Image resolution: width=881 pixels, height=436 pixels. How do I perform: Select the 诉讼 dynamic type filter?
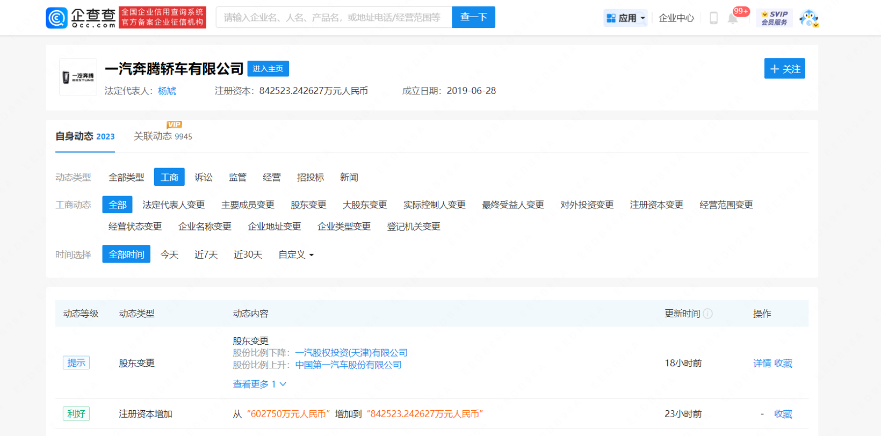204,177
